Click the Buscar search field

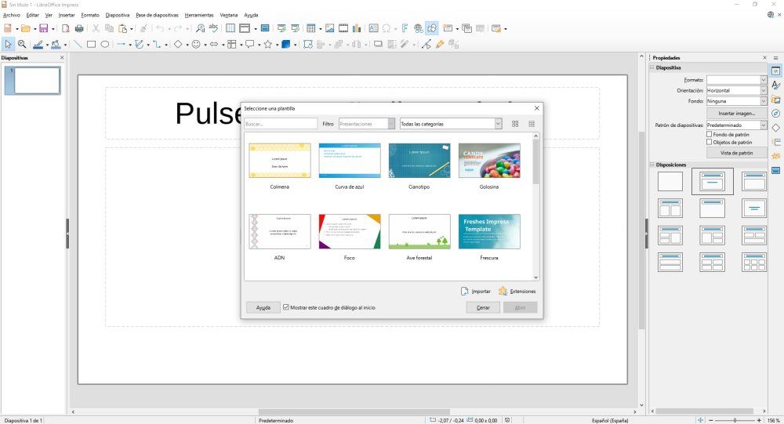[281, 124]
